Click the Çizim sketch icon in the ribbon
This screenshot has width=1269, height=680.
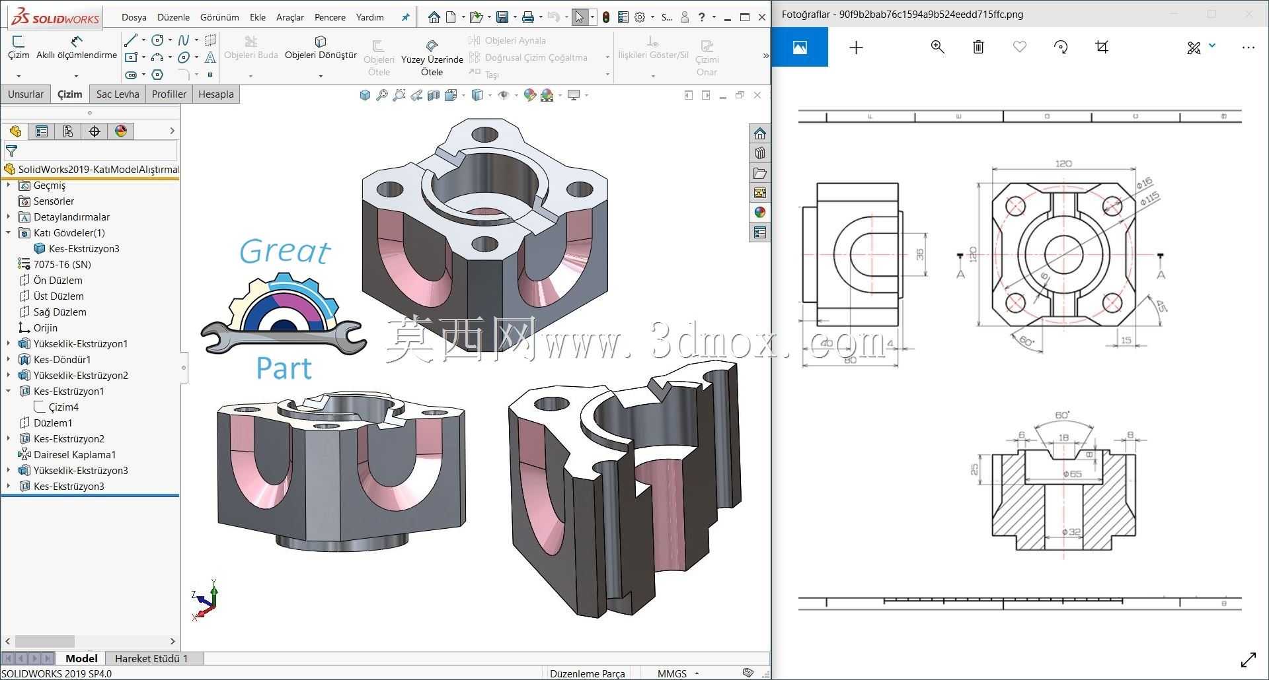click(x=19, y=48)
